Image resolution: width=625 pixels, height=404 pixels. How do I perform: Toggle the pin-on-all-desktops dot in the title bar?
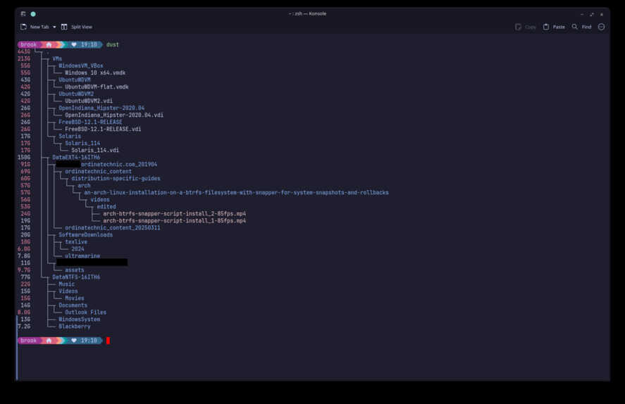[33, 14]
